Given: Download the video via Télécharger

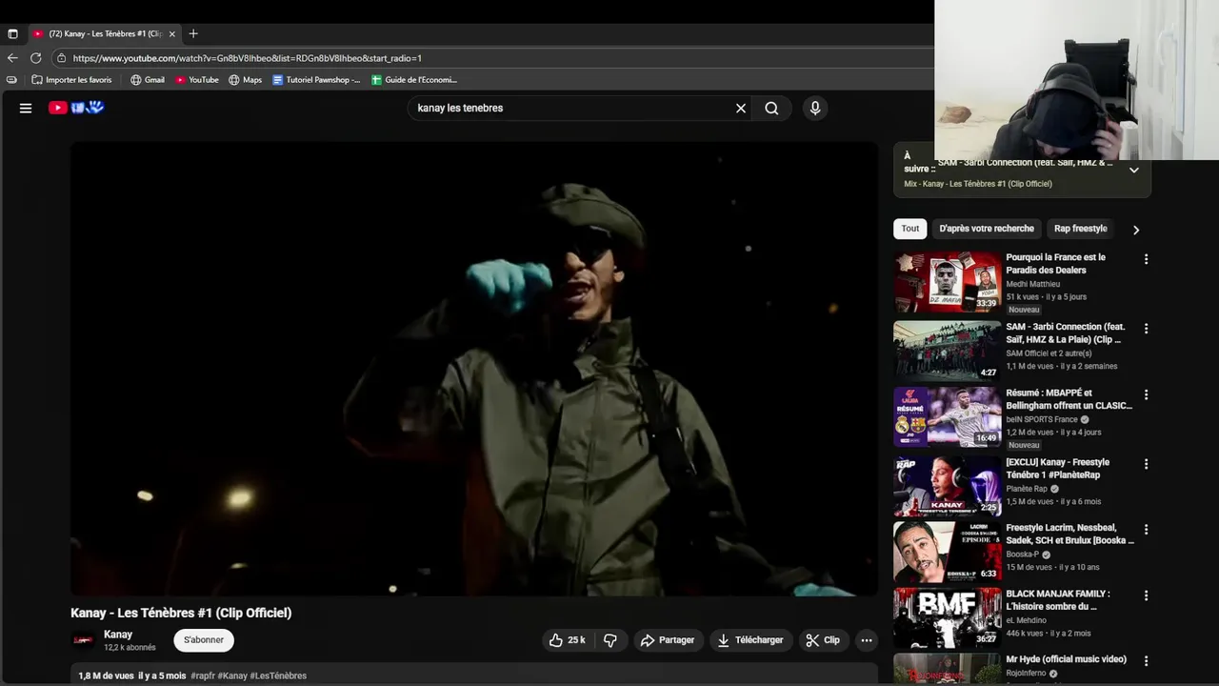Looking at the screenshot, I should pos(750,640).
